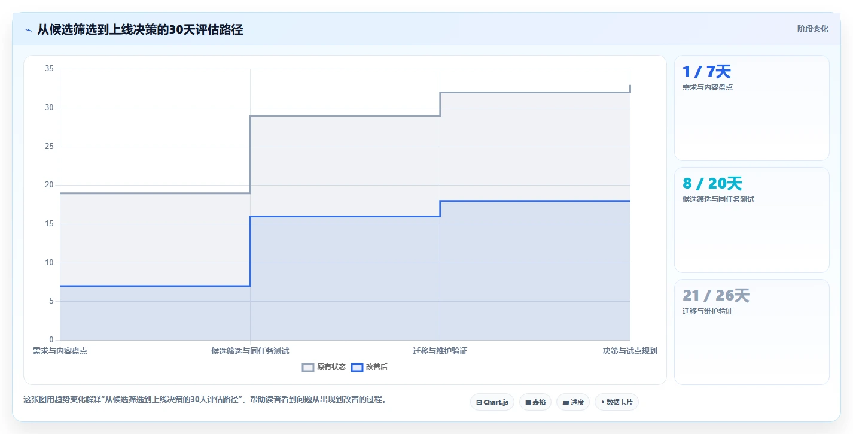Click the description caption below the chart

click(x=205, y=400)
